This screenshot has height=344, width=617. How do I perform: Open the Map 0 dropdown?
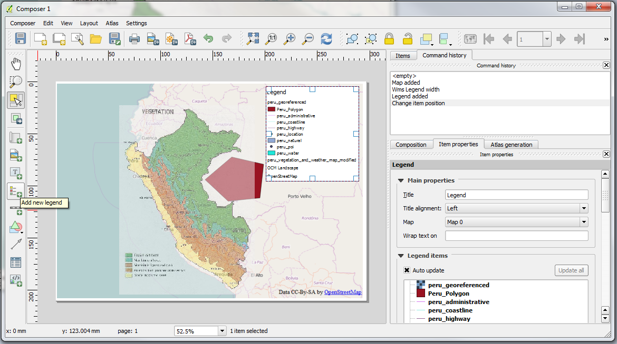(x=516, y=222)
